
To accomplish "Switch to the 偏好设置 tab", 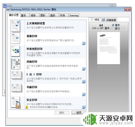I will 14,15.
